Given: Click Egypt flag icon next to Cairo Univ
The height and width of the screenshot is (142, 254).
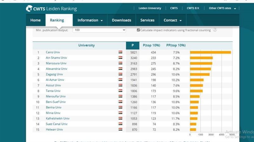Looking at the screenshot, I should point(121,52).
